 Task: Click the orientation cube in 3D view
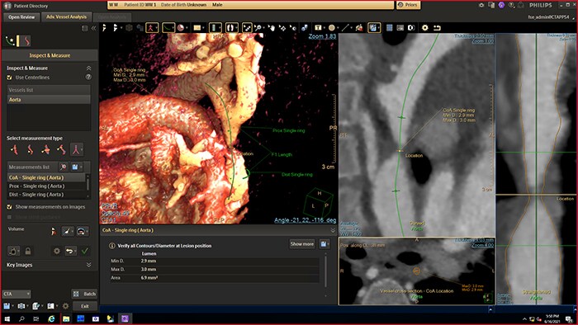318,202
